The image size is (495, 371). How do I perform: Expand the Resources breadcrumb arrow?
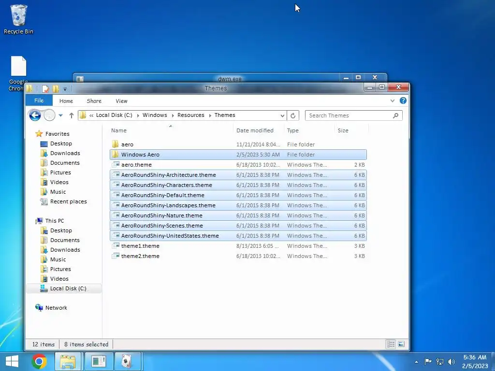pos(210,115)
